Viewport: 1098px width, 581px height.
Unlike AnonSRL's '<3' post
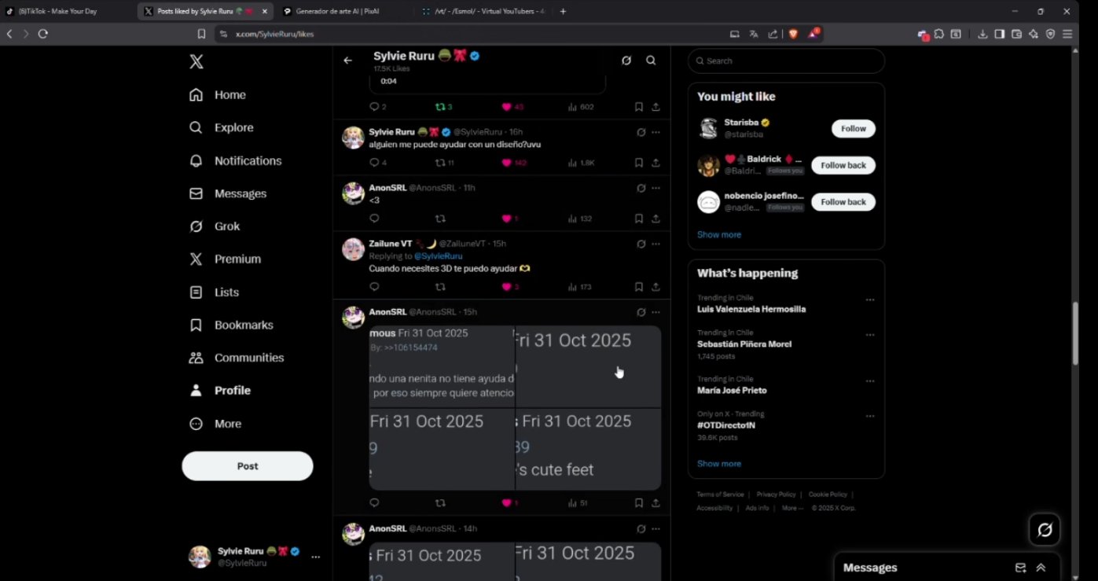point(507,219)
